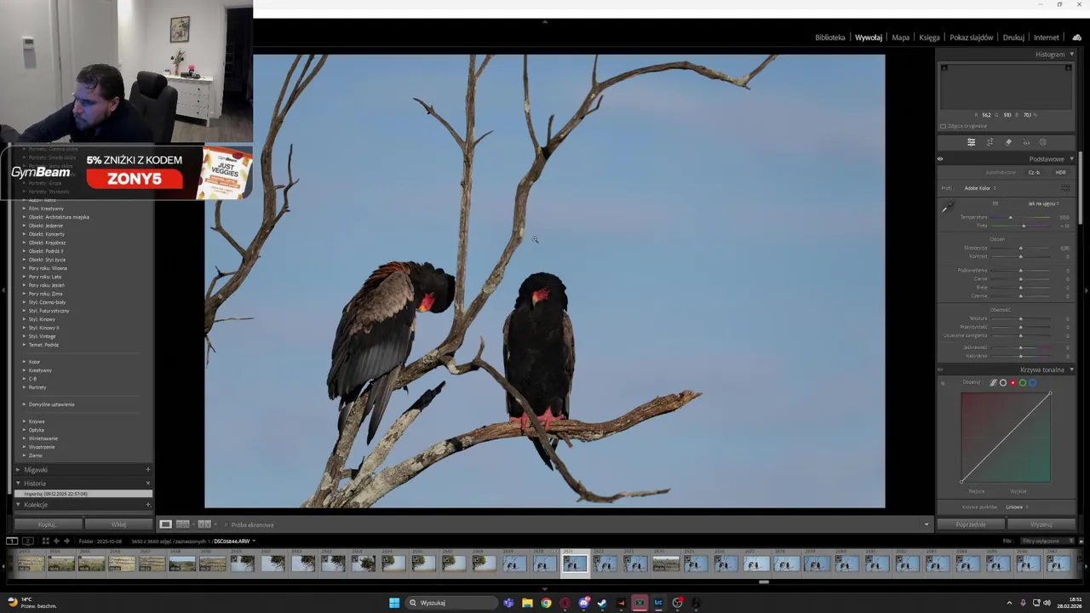Select the green channel curve swatch
1090x613 pixels.
[x=1023, y=383]
